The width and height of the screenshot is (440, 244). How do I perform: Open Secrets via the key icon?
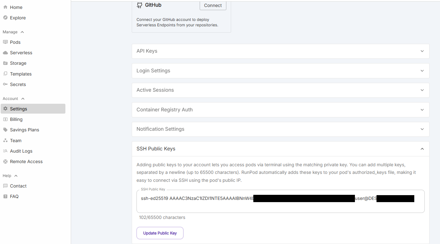[5, 84]
